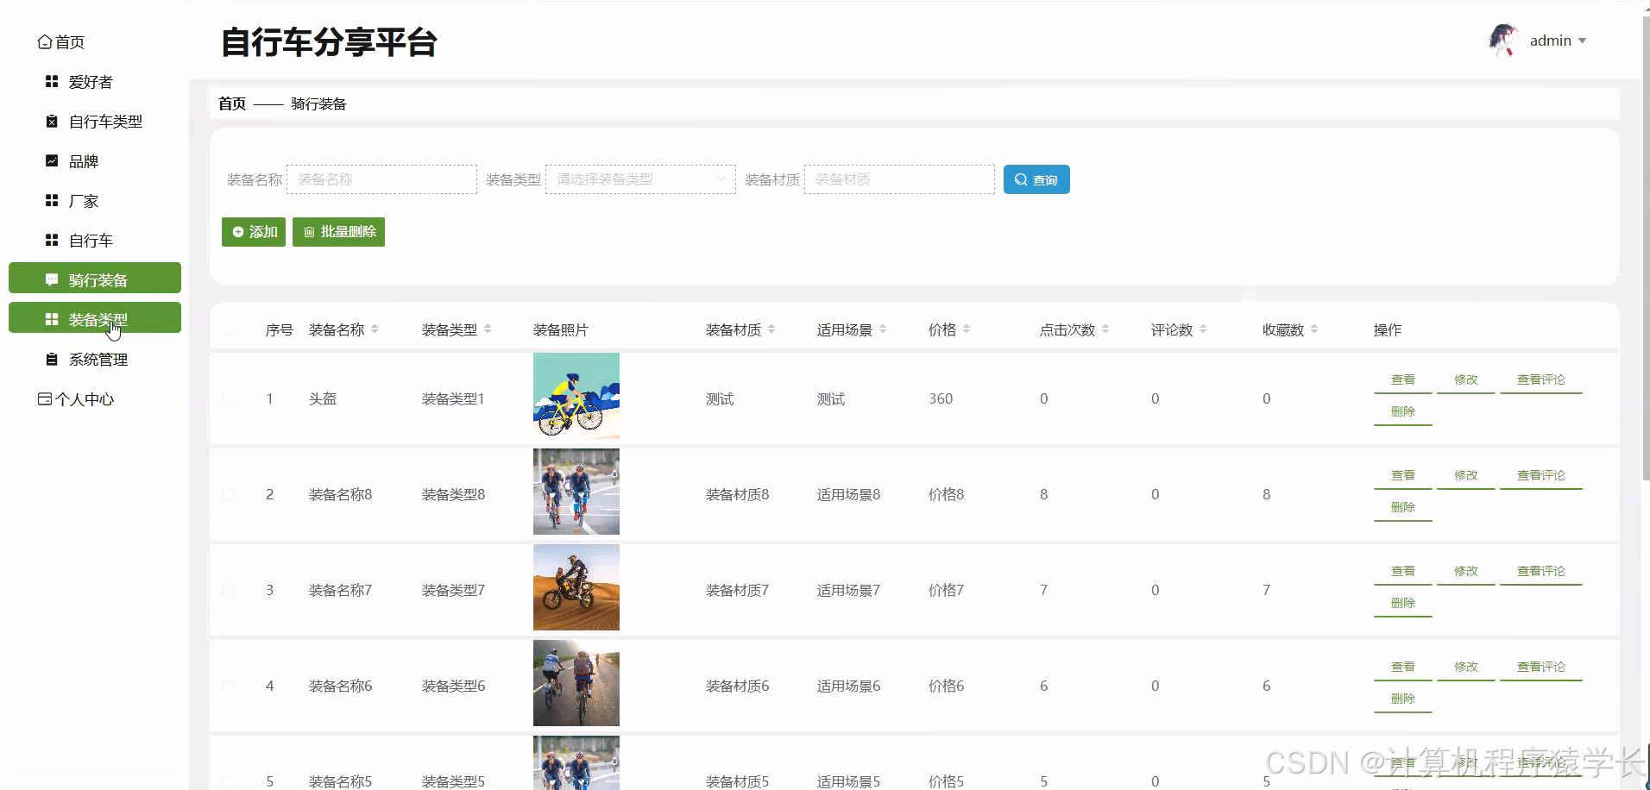Click the green 添加 button
Image resolution: width=1650 pixels, height=790 pixels.
(x=254, y=232)
